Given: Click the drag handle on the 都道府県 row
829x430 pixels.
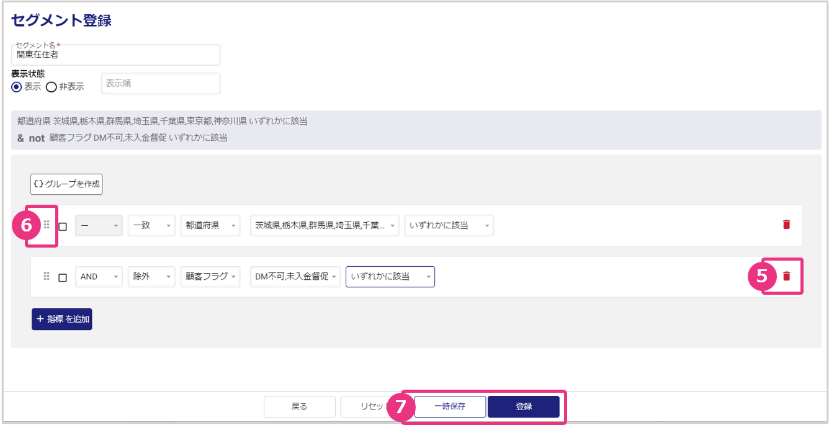Looking at the screenshot, I should pos(47,225).
